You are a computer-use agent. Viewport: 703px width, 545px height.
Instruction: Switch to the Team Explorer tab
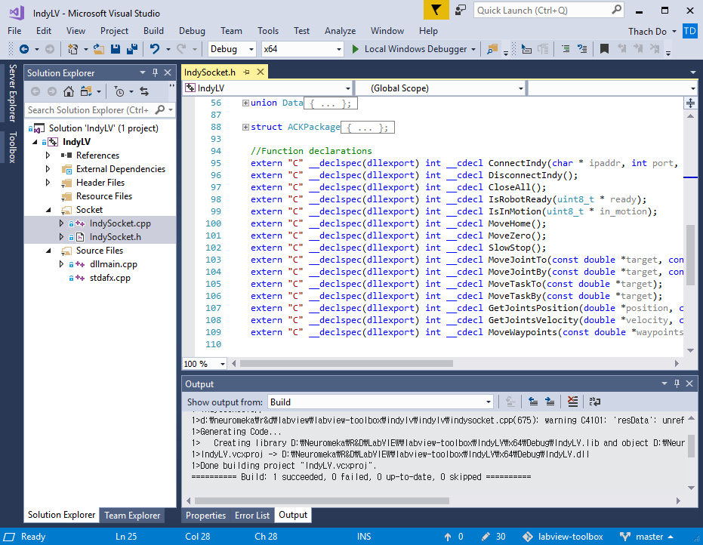point(132,516)
